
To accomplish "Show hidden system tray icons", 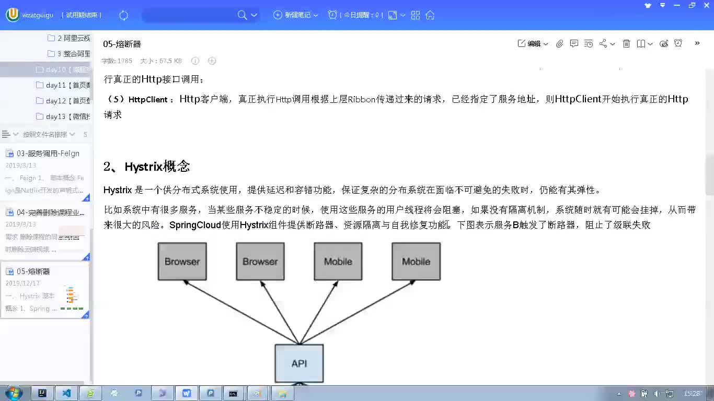I will point(619,394).
